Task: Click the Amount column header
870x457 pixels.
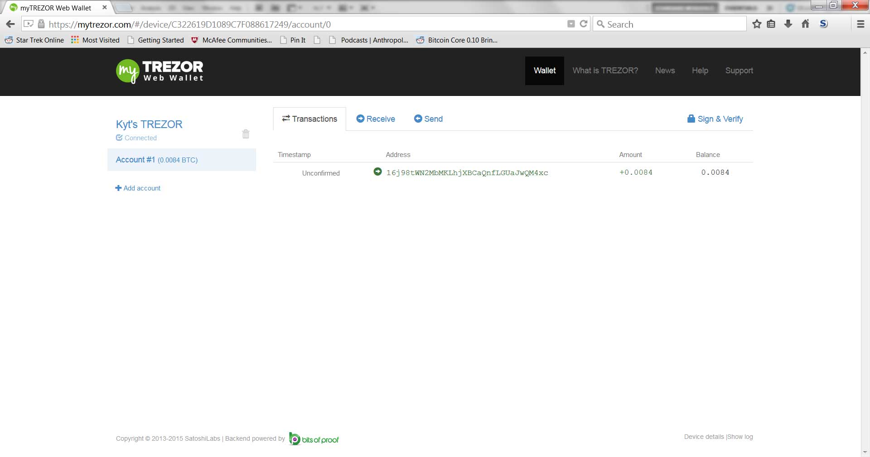Action: [x=630, y=155]
